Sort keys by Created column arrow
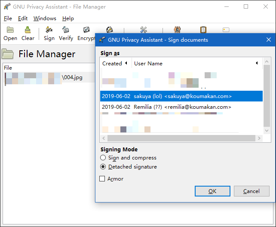This screenshot has height=227, width=276. pos(126,64)
